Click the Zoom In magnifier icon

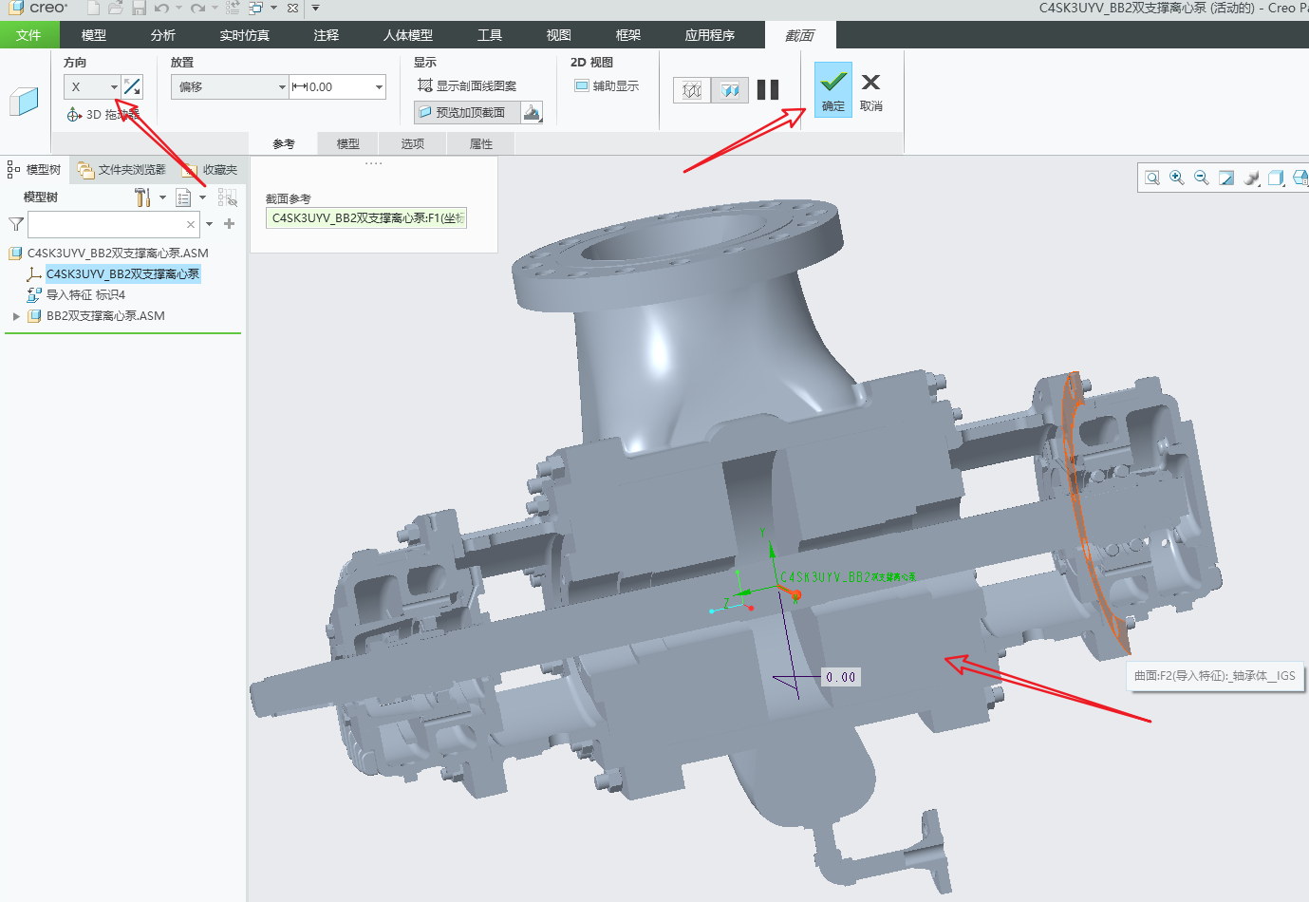click(x=1177, y=178)
